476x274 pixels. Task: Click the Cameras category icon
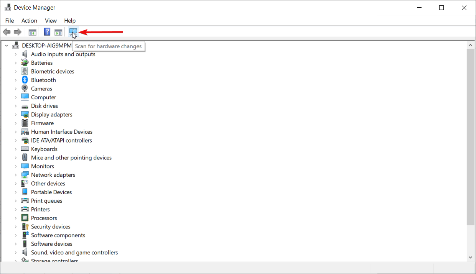tap(25, 89)
